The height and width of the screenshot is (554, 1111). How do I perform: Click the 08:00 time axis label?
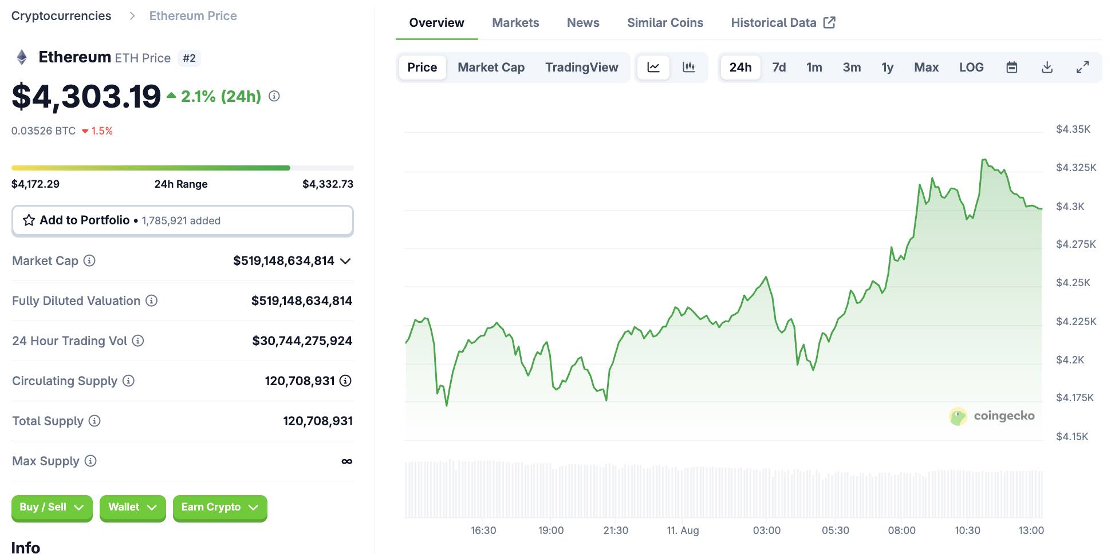[x=901, y=531]
